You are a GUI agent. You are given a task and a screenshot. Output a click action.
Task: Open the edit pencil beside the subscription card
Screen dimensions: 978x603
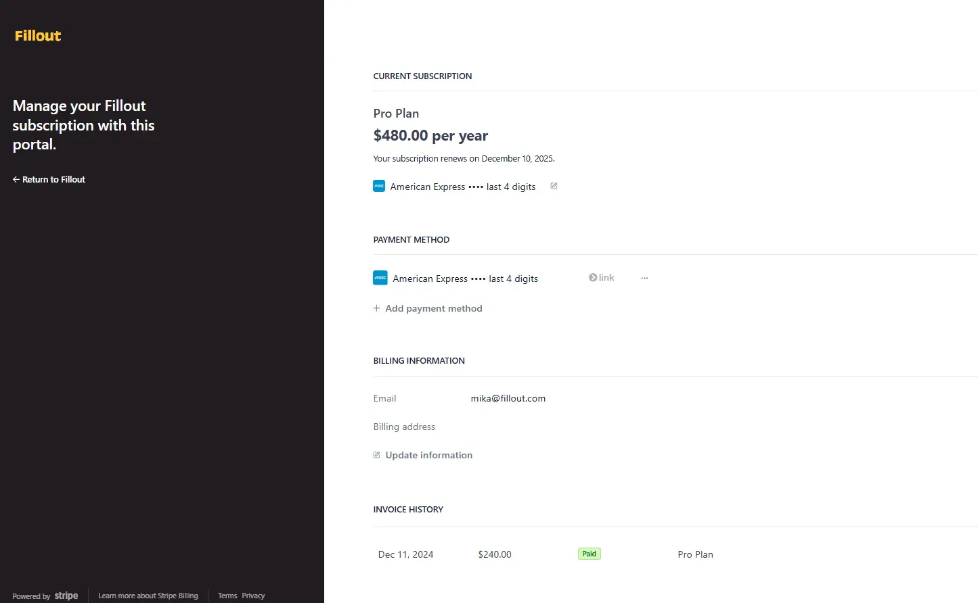pyautogui.click(x=554, y=186)
